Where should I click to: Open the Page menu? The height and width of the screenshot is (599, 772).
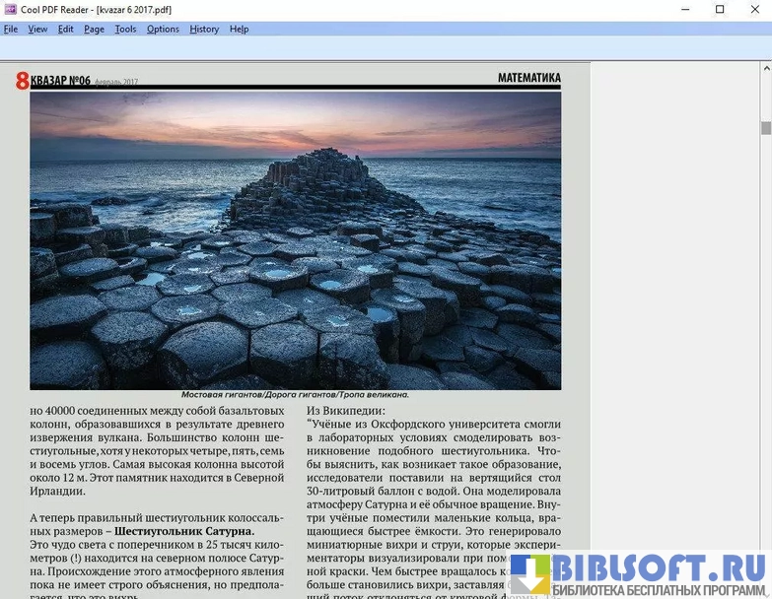click(94, 29)
